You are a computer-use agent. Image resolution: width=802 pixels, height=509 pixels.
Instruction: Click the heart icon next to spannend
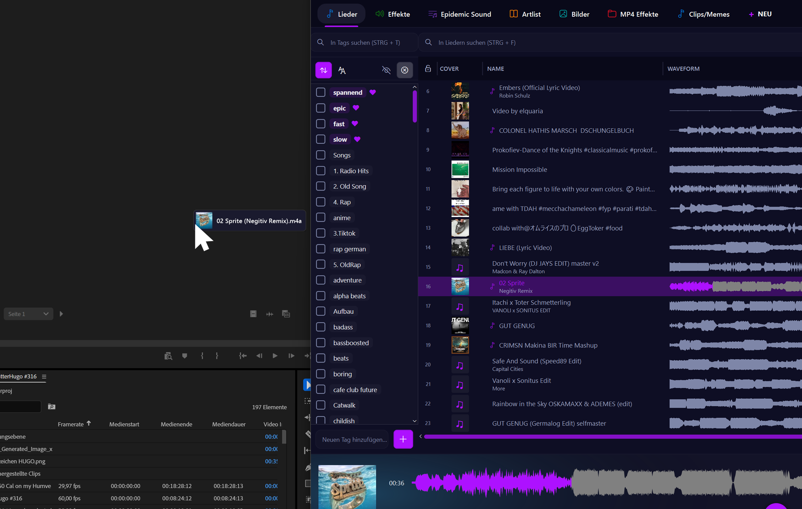click(x=373, y=92)
